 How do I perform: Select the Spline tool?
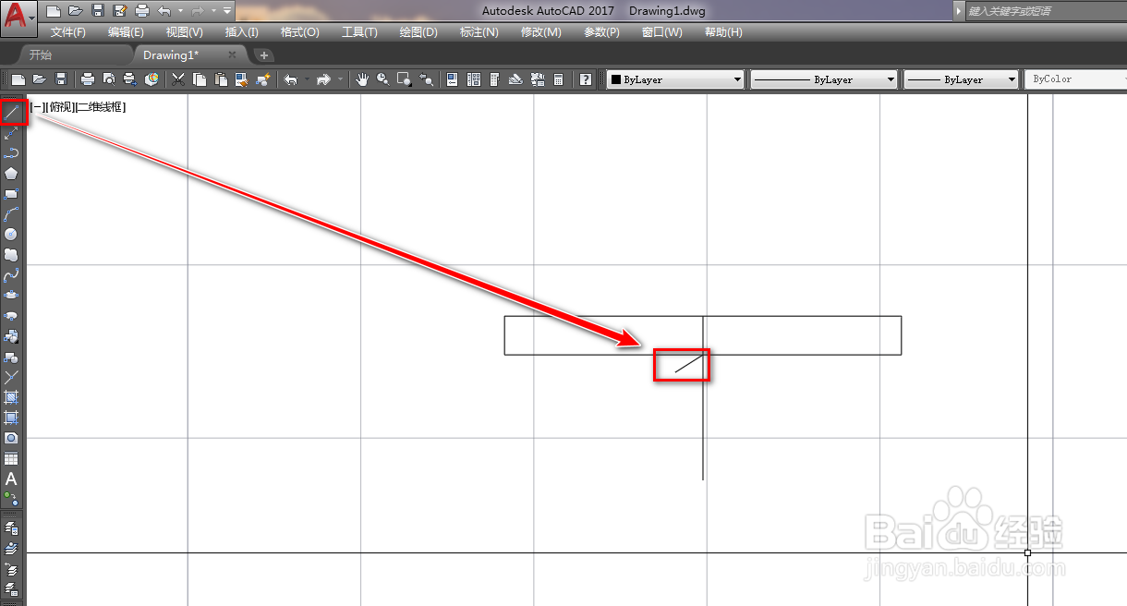11,274
